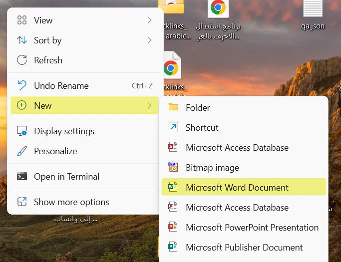Select Bitmap image in the New submenu
The width and height of the screenshot is (341, 262).
coord(244,167)
